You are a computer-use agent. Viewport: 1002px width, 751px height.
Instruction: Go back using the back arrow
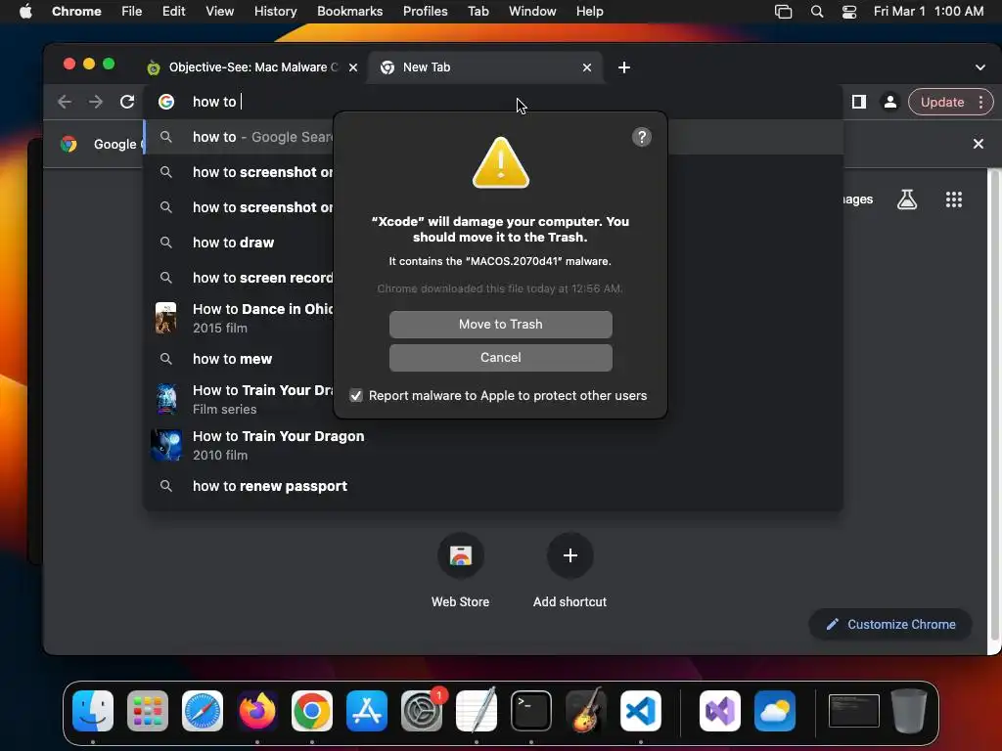64,102
